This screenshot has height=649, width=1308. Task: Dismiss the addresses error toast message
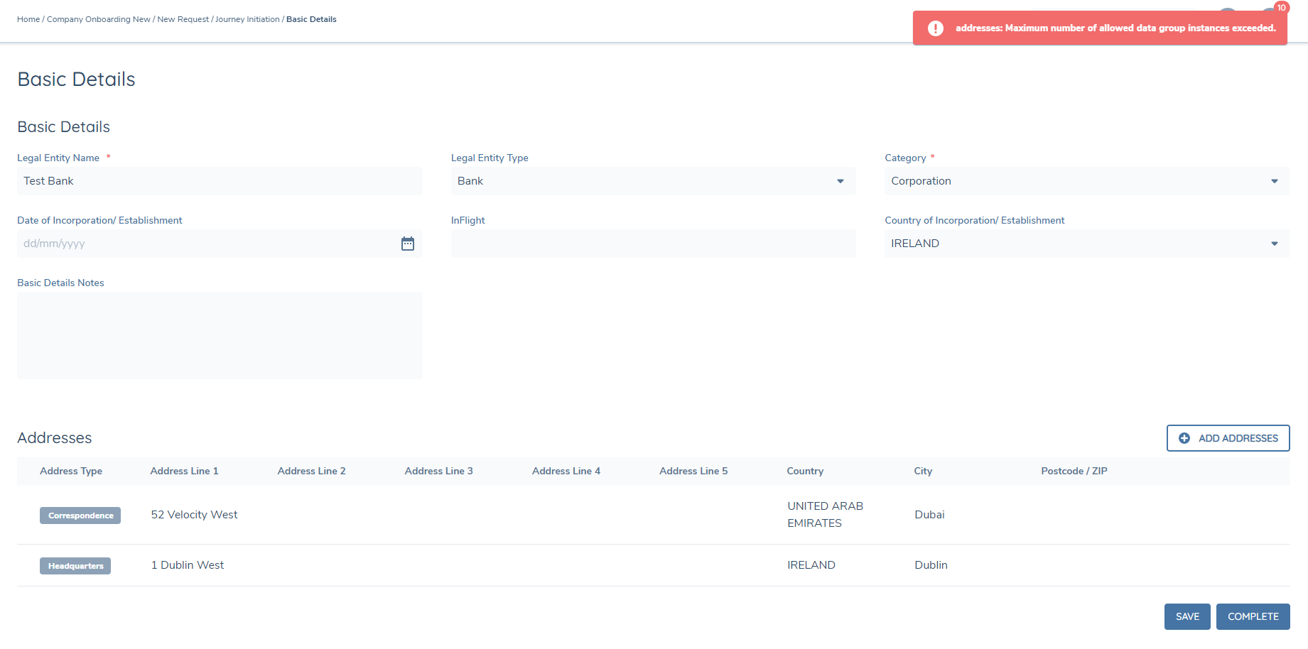pyautogui.click(x=1114, y=28)
